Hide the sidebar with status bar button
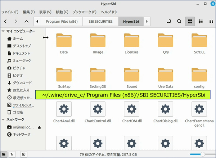 click(23, 154)
